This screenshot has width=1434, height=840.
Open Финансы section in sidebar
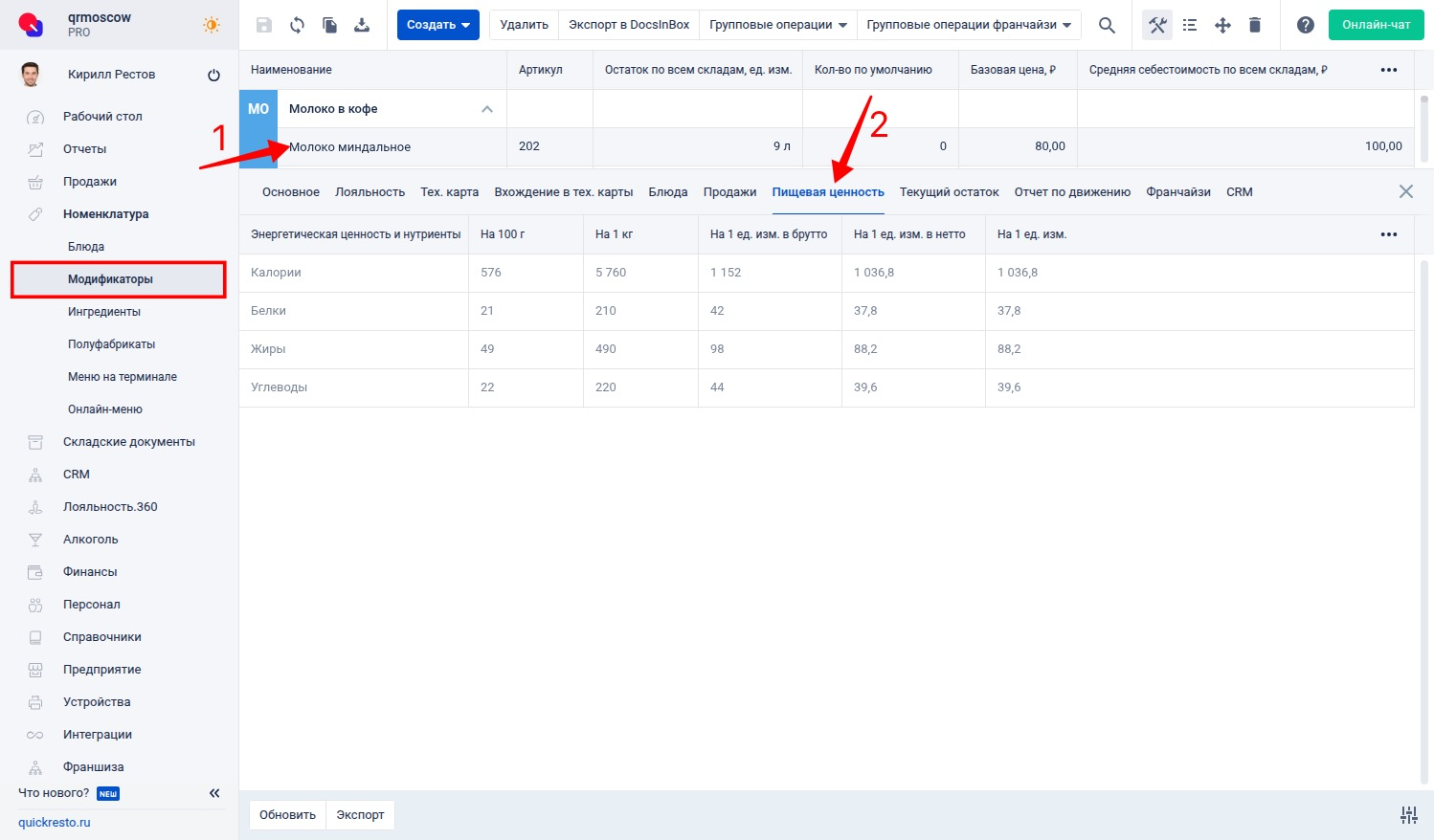pos(90,572)
